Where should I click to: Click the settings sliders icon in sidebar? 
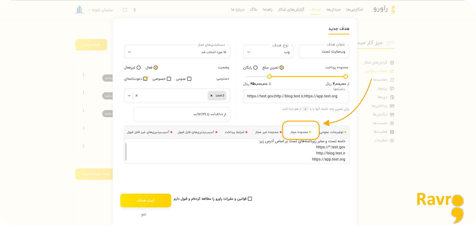[392, 140]
